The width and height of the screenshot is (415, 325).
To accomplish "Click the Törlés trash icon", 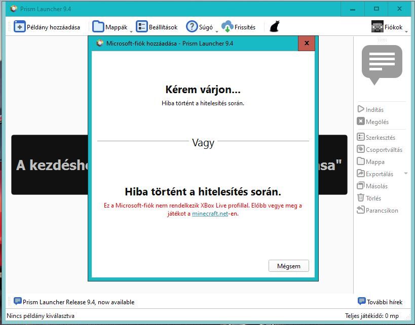I will [x=360, y=197].
